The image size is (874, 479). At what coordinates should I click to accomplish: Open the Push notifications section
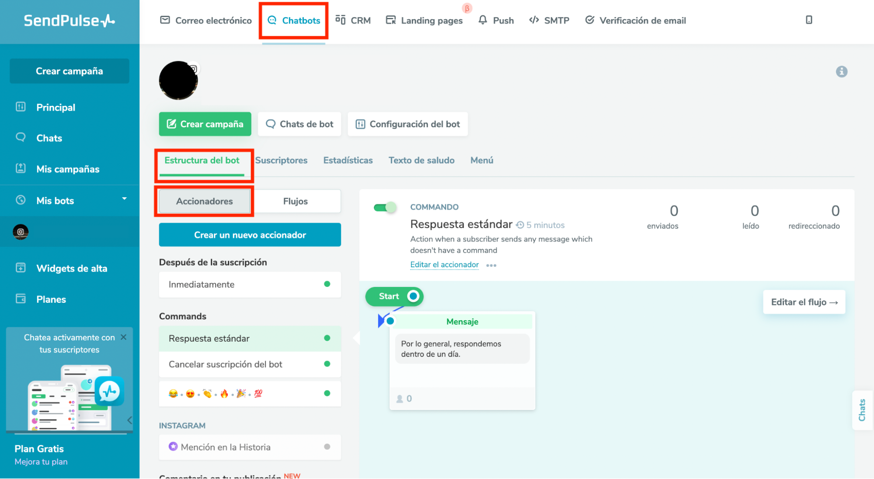tap(496, 21)
